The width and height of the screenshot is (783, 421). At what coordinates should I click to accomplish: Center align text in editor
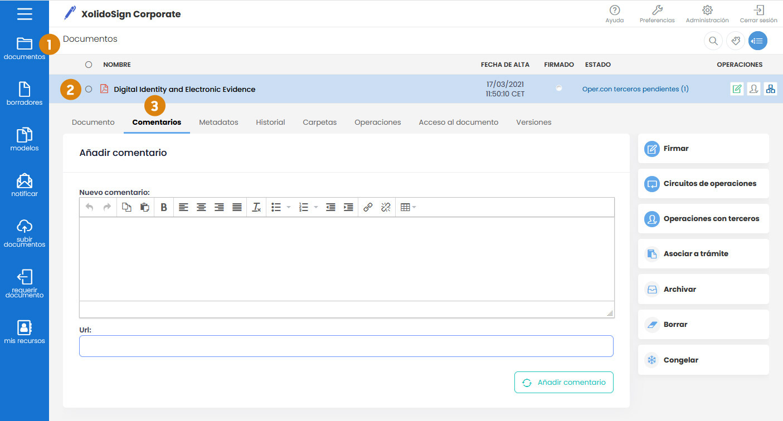click(201, 207)
